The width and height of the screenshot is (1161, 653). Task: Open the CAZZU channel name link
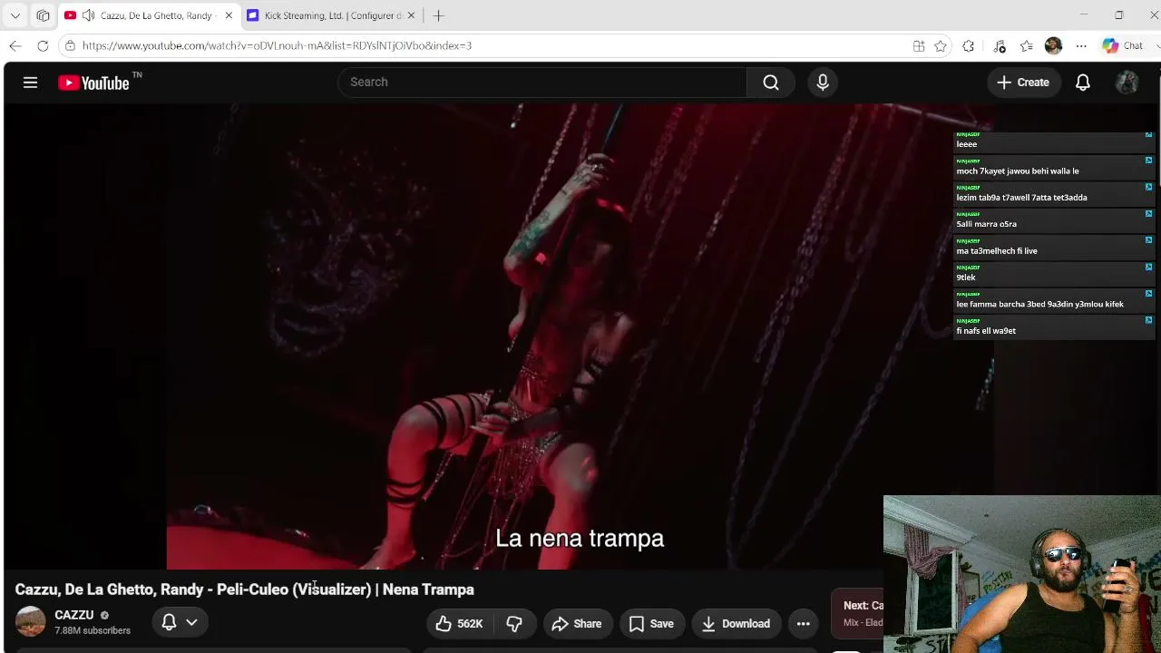click(74, 615)
